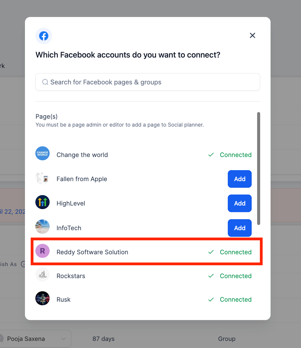Click the InfoTech page avatar
Viewport: 301px width, 348px height.
coord(42,227)
